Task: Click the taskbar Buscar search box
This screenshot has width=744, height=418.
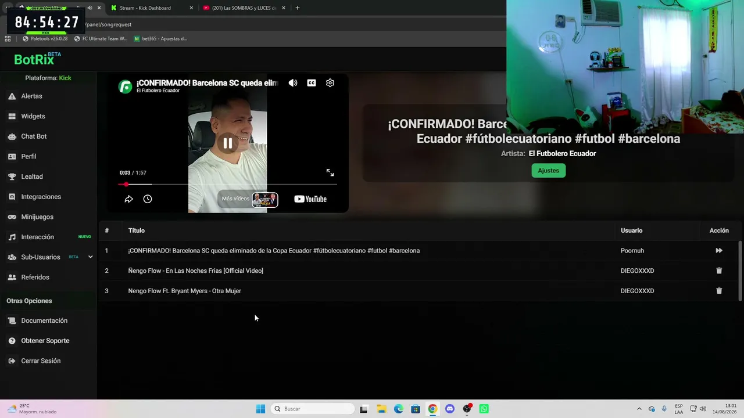Action: 313,409
